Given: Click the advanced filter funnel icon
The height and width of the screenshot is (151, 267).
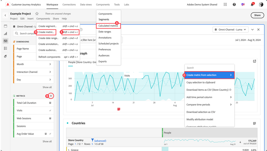Looking at the screenshot, I should tap(92, 140).
